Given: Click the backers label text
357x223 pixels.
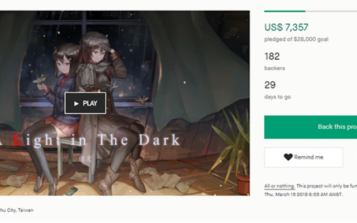Looking at the screenshot, I should pos(274,68).
